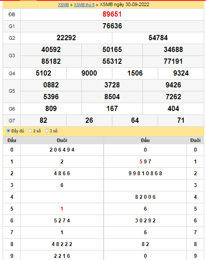Viewport: 206px width, 260px height.
Task: Click the G5 number 3728
Action: click(x=112, y=85)
